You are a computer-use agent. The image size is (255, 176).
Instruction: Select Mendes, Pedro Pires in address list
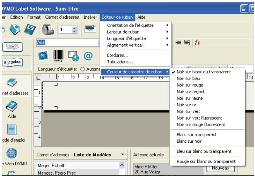(77, 173)
